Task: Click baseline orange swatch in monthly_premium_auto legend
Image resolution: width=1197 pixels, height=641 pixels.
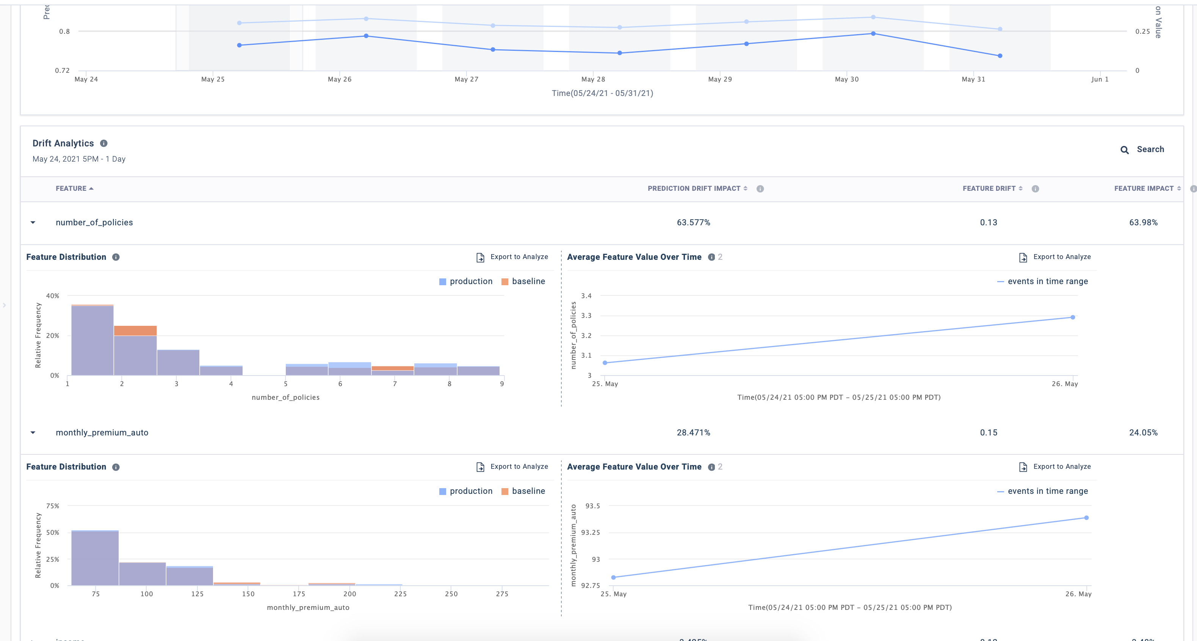Action: point(504,492)
